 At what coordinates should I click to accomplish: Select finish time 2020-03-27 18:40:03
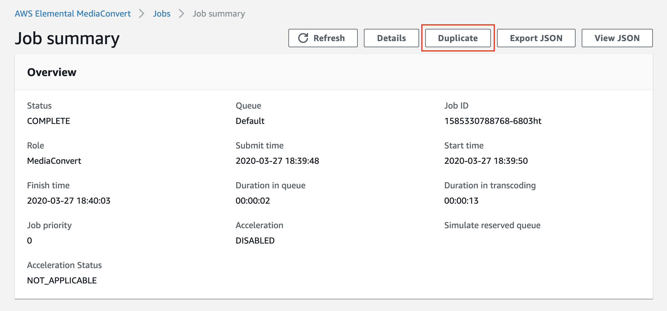69,201
